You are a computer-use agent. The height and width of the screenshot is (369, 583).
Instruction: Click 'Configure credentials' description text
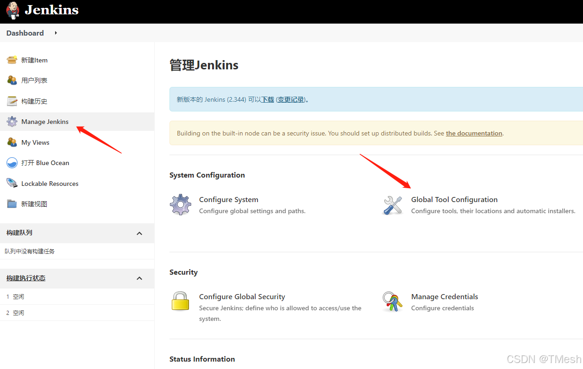pyautogui.click(x=443, y=308)
